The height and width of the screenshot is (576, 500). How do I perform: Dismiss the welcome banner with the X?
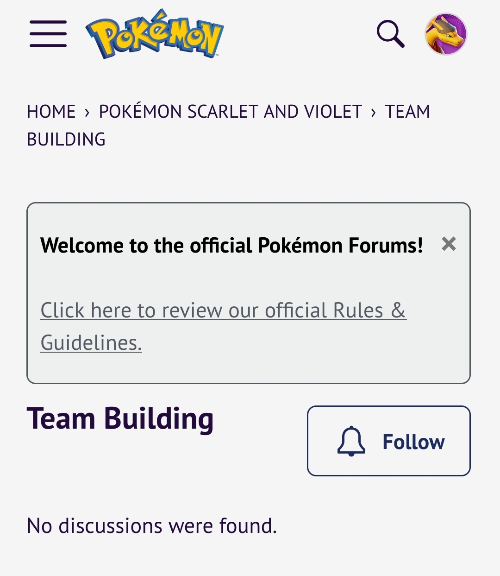[x=449, y=244]
